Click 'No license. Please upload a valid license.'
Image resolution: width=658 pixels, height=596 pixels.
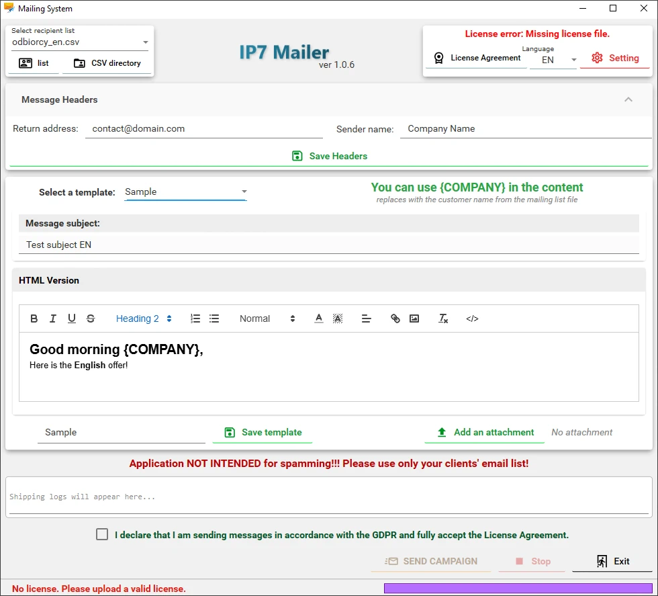[99, 589]
